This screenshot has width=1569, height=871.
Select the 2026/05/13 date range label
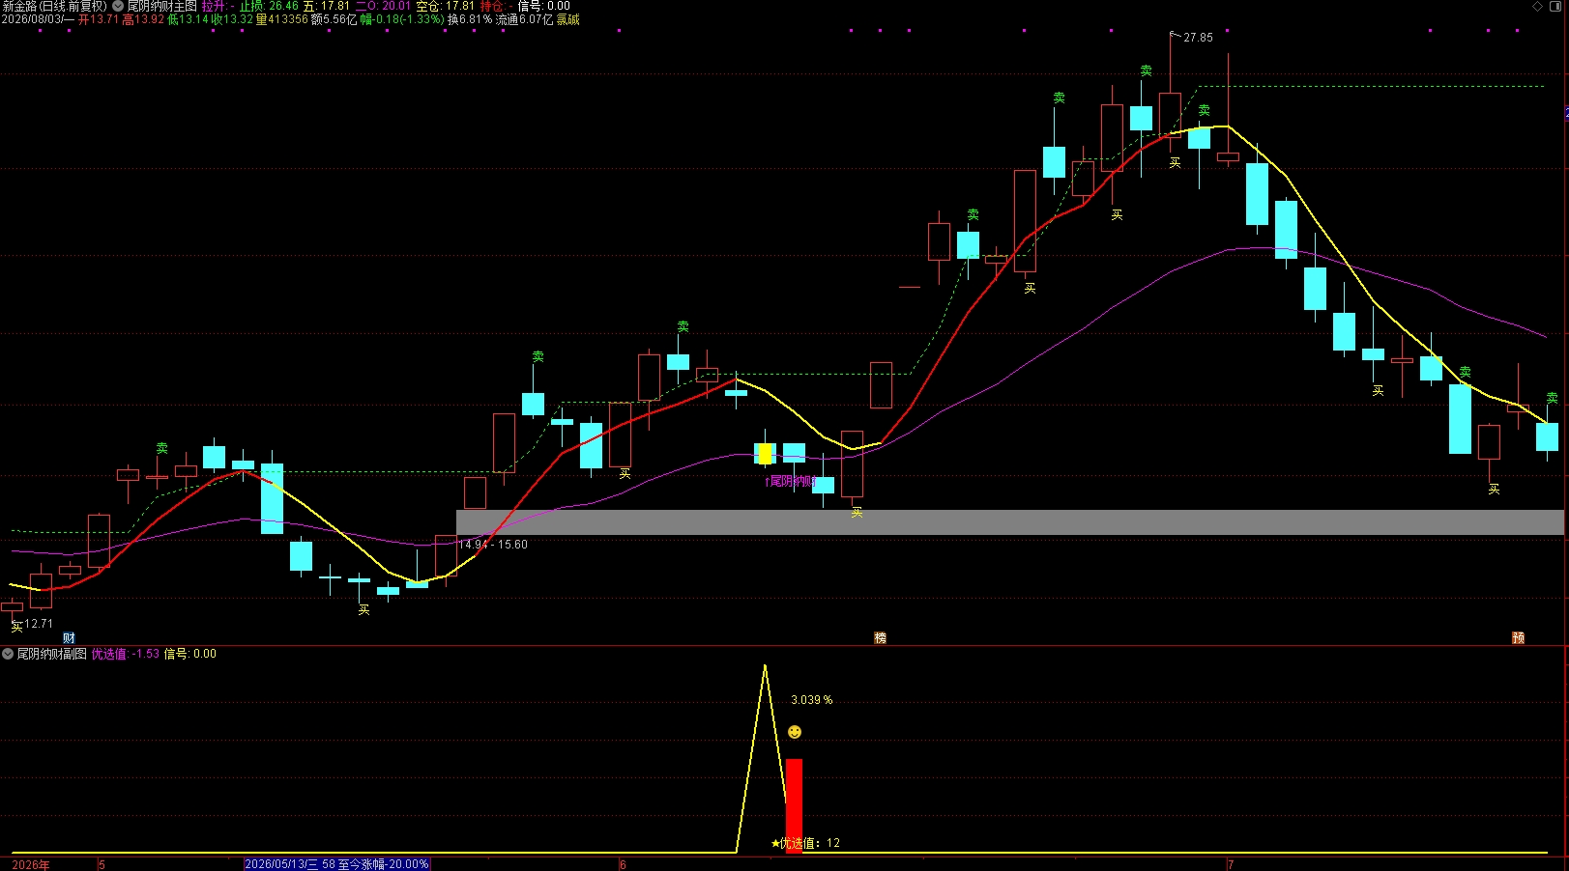pos(337,864)
